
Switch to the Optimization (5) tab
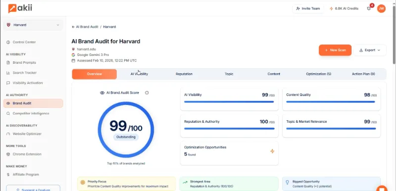tap(318, 74)
